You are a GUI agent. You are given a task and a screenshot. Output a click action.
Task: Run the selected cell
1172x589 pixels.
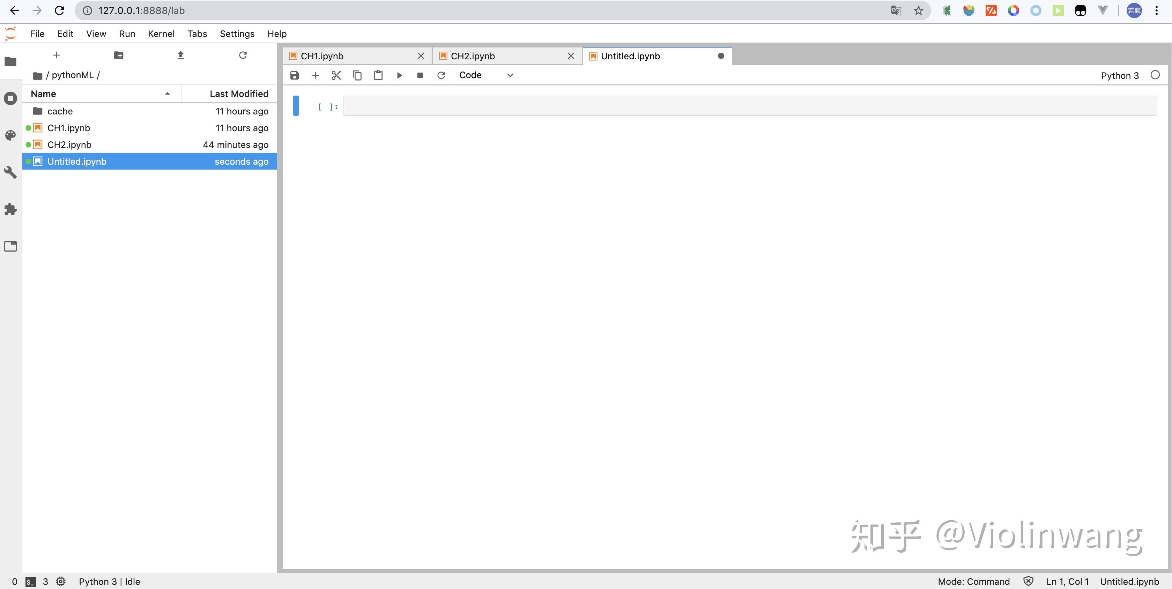pyautogui.click(x=399, y=75)
